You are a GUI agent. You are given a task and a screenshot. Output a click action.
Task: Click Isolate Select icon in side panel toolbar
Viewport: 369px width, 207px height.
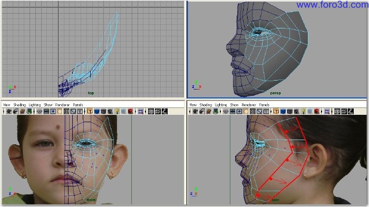[327, 112]
